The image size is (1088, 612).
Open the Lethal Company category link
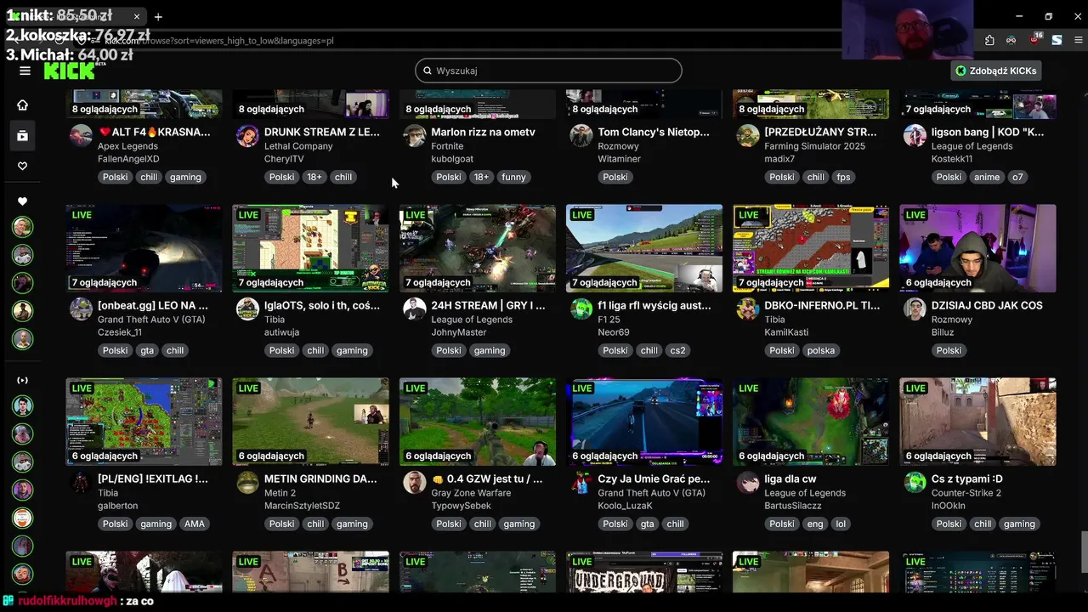[298, 146]
